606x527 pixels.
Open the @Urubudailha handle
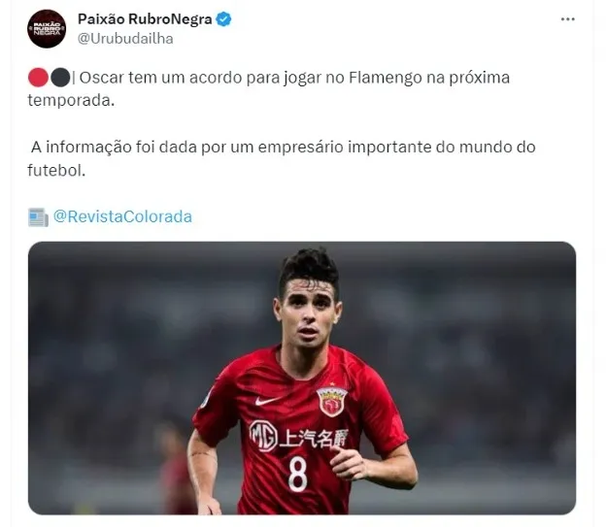coord(125,39)
